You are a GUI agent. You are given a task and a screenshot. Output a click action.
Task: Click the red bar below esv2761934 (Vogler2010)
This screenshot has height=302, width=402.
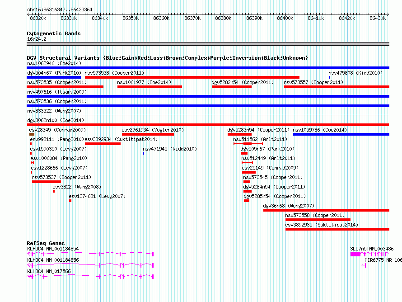(148, 134)
